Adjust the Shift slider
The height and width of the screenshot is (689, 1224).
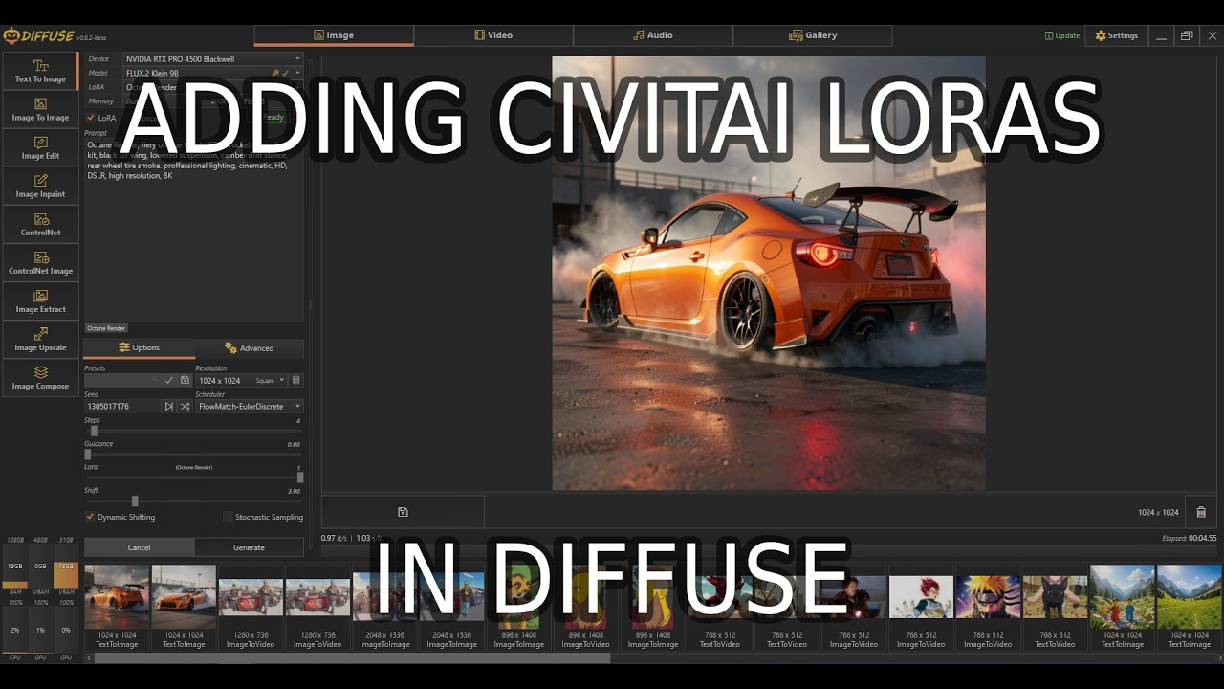193,500
